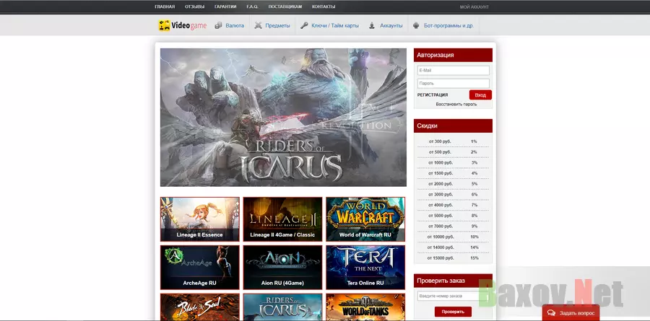The width and height of the screenshot is (650, 321).
Task: Select the Предметы category link
Action: click(x=278, y=26)
